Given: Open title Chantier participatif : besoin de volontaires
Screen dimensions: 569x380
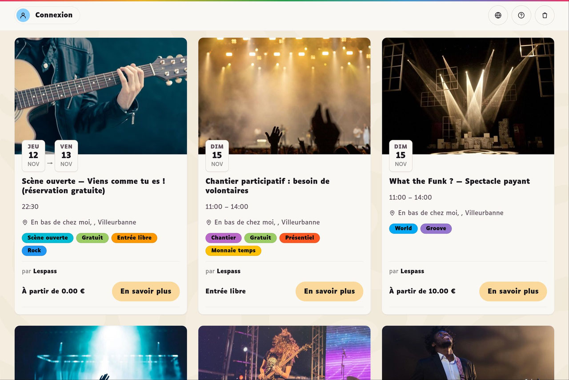Looking at the screenshot, I should [267, 186].
